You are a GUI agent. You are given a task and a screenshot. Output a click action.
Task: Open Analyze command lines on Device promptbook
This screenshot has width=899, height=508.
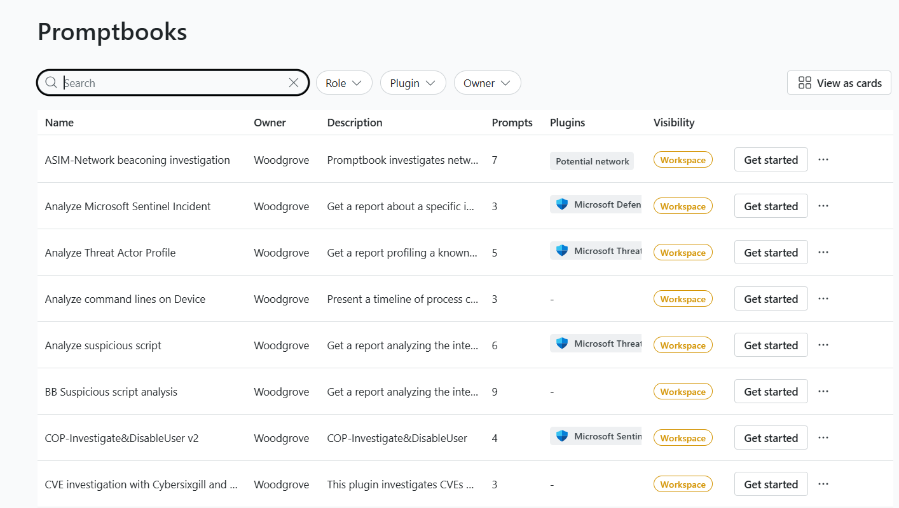(x=125, y=299)
